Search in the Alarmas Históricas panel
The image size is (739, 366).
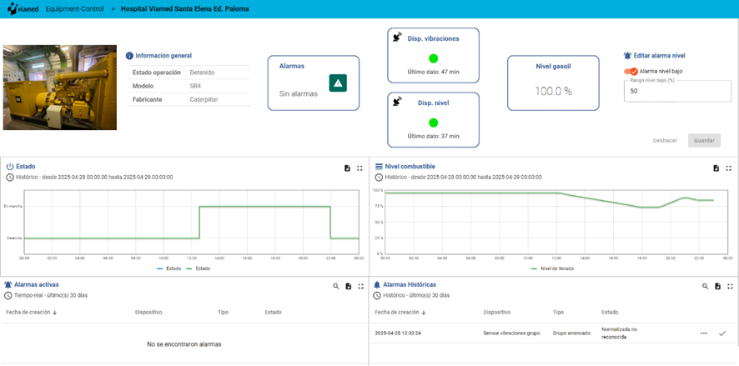point(706,286)
